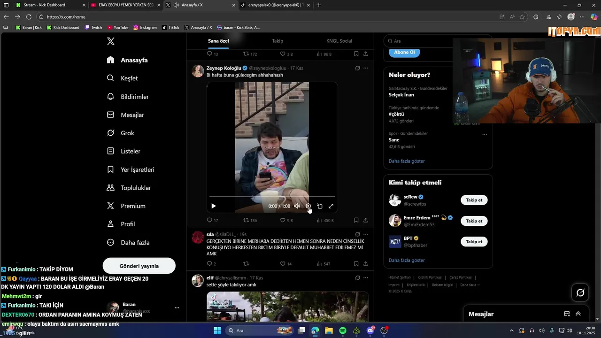
Task: Open Twitch bookmark in bookmarks bar
Action: pyautogui.click(x=93, y=28)
